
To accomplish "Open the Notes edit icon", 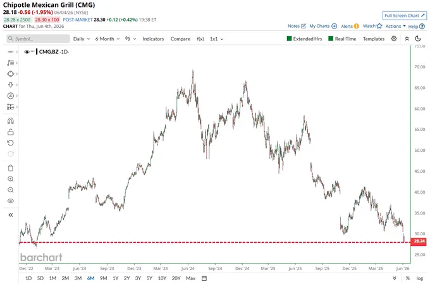I will point(304,26).
